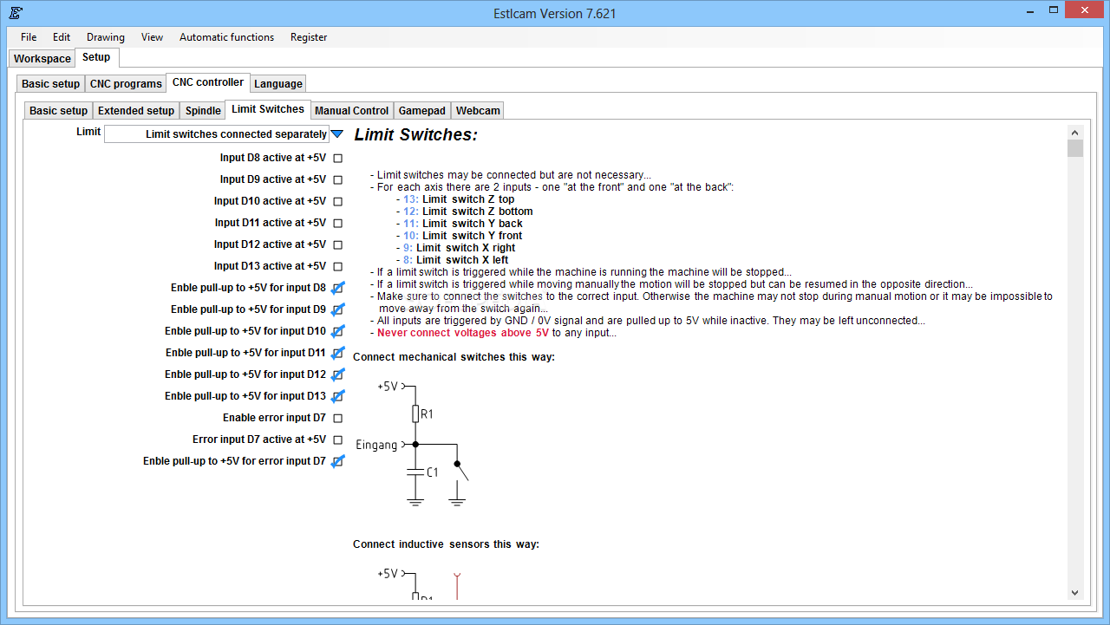Image resolution: width=1110 pixels, height=625 pixels.
Task: Open the View menu
Action: click(x=153, y=37)
